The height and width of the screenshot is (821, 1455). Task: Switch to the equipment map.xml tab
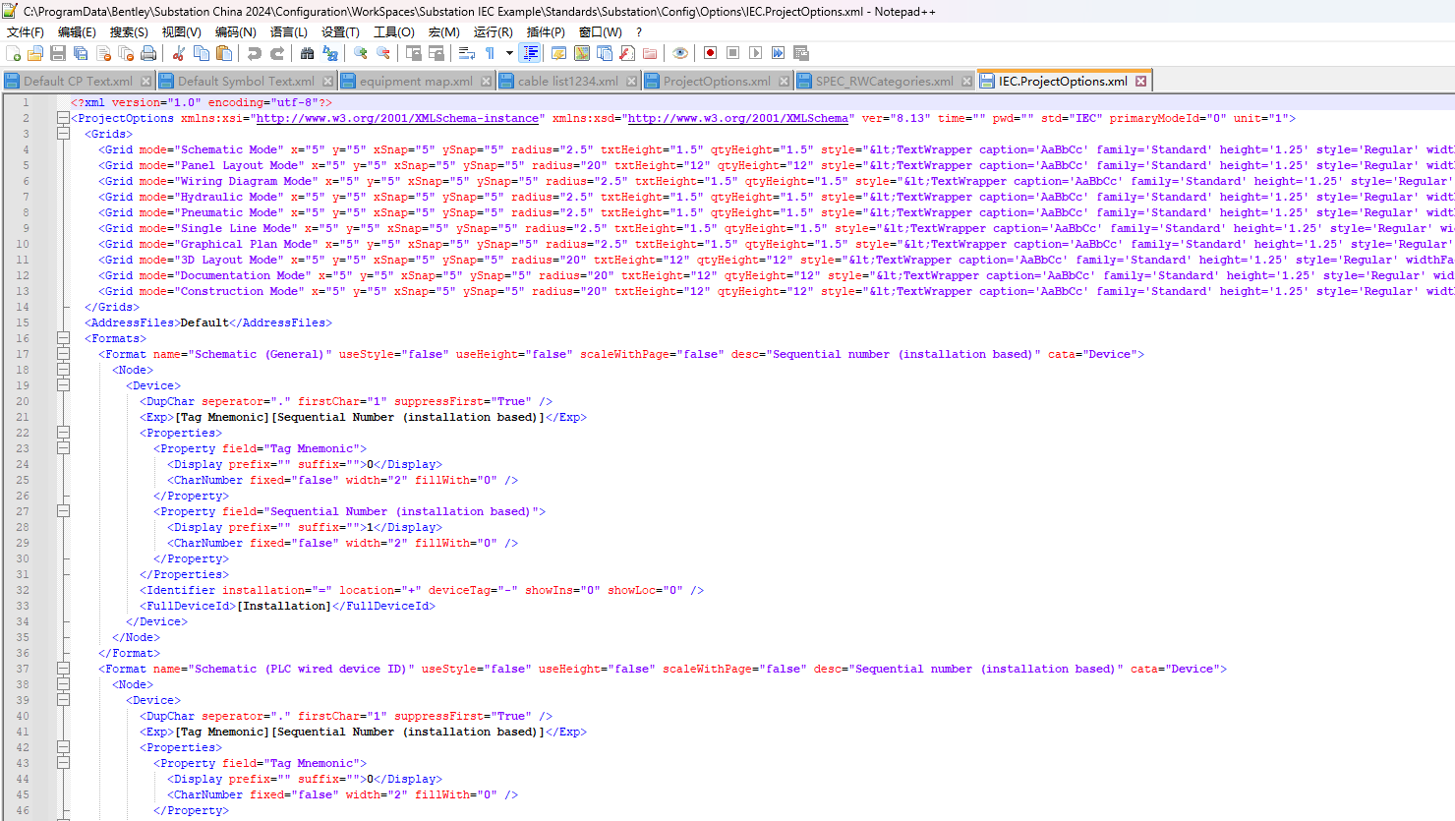pyautogui.click(x=415, y=82)
